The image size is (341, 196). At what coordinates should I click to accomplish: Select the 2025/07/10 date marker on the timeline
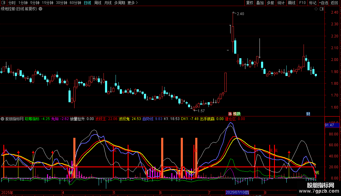[237, 192]
